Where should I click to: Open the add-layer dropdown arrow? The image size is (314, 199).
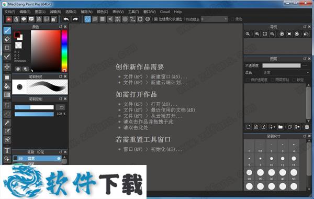click(x=274, y=127)
